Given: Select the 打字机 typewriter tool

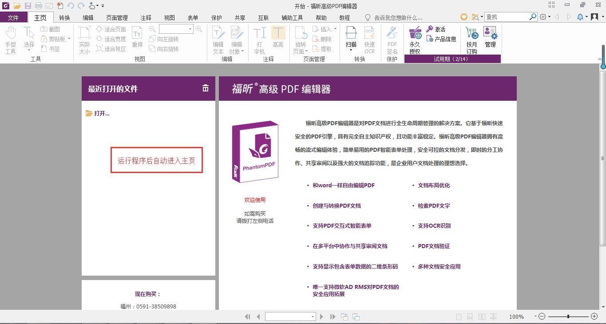Looking at the screenshot, I should 259,39.
